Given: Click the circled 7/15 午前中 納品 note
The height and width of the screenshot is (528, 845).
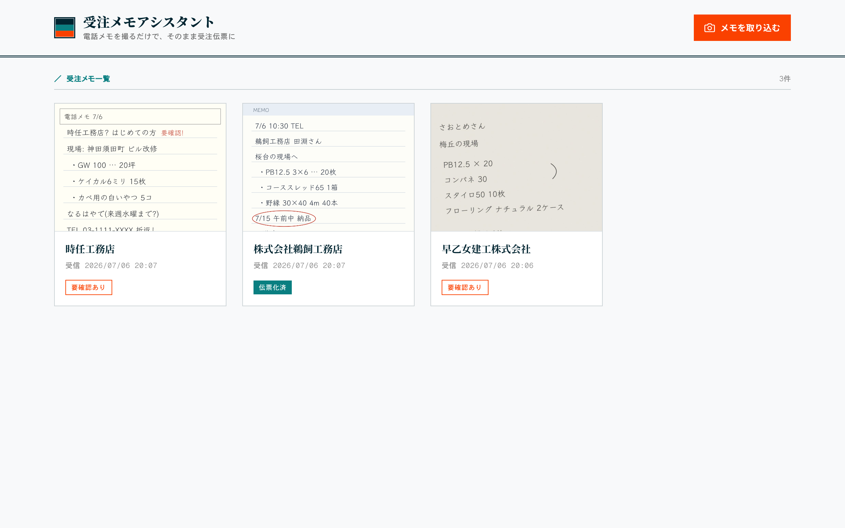Looking at the screenshot, I should click(284, 218).
